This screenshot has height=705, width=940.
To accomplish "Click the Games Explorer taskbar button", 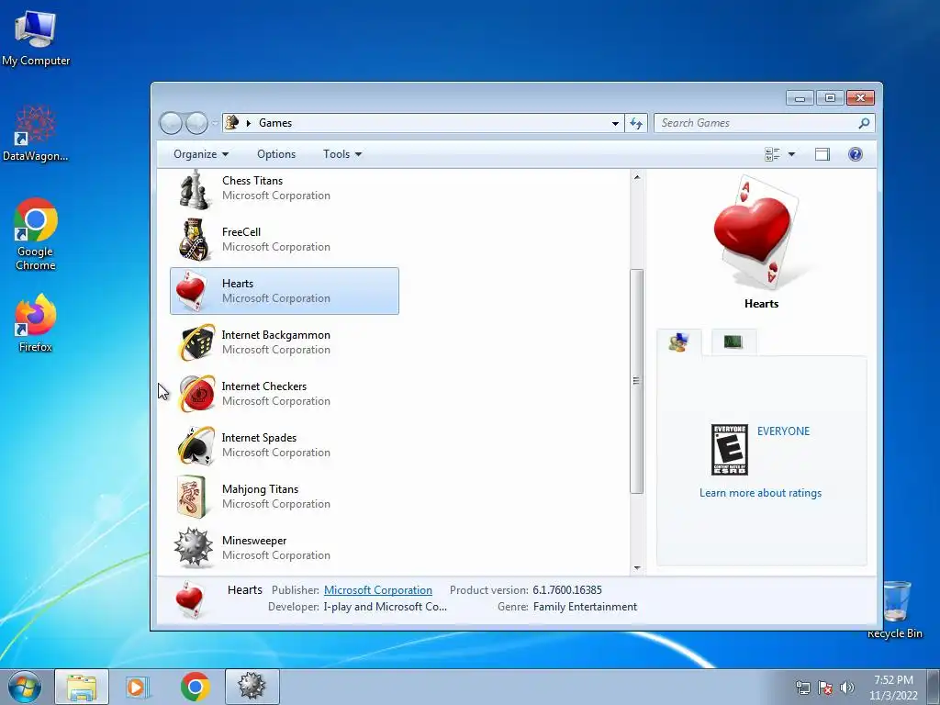I will [x=252, y=687].
